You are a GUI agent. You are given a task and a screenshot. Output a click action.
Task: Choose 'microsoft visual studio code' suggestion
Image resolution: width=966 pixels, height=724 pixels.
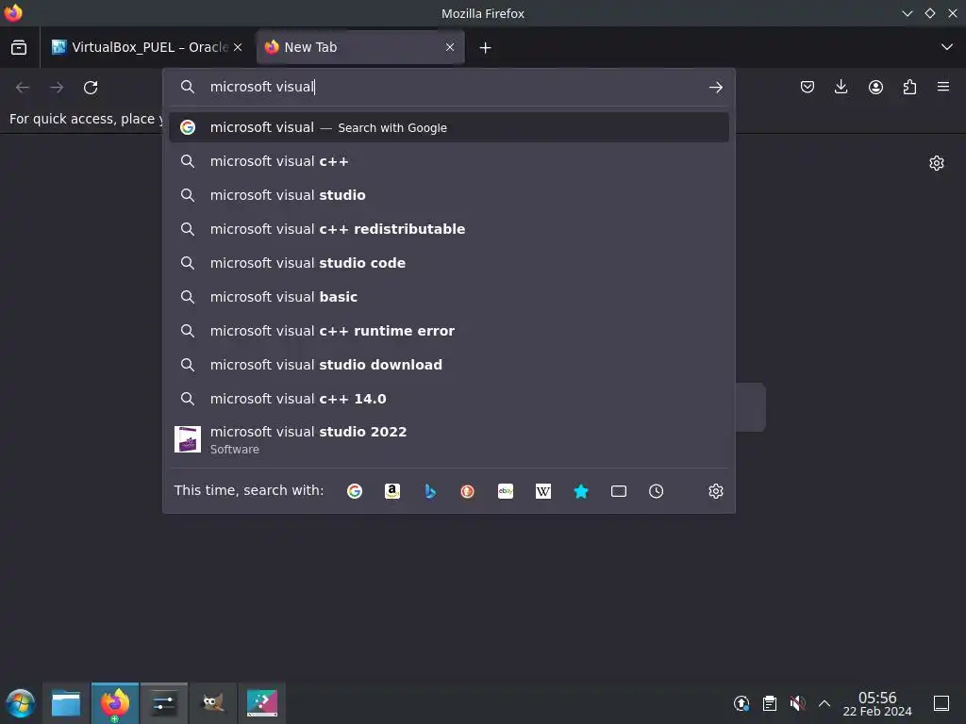(448, 263)
